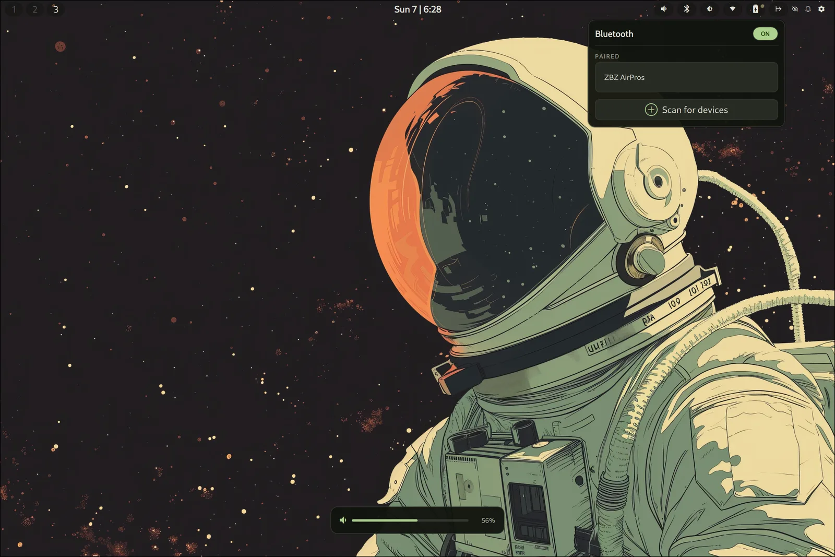This screenshot has height=557, width=835.
Task: Click the speaker icon in the volume popup
Action: [343, 520]
